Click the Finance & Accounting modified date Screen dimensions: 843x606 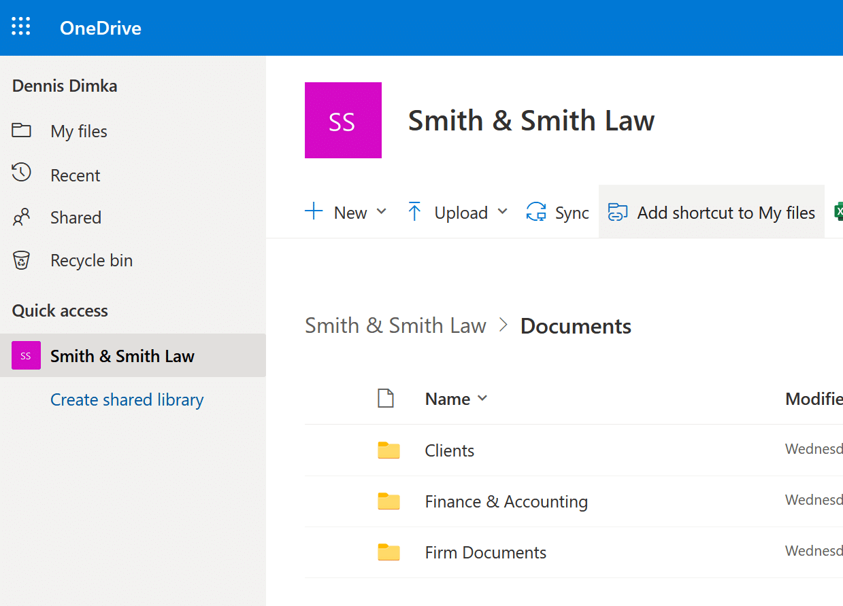pos(814,499)
